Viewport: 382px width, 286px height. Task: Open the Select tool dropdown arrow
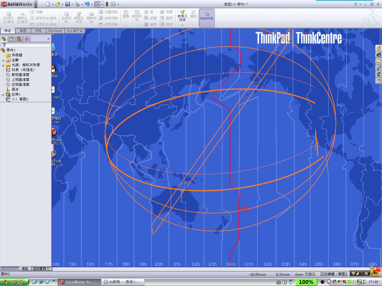coord(102,4)
